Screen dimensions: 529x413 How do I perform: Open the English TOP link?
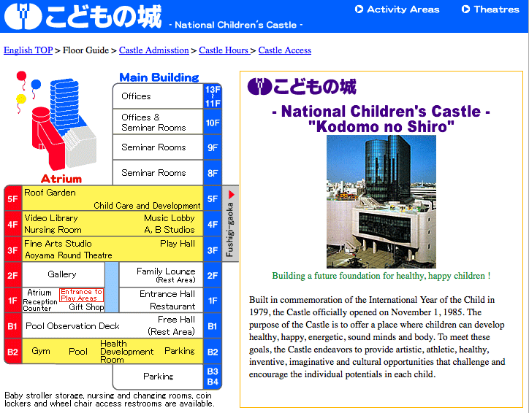(x=28, y=50)
